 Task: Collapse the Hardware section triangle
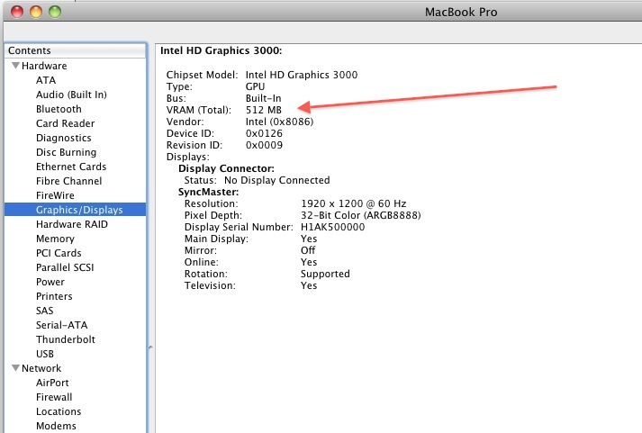15,66
